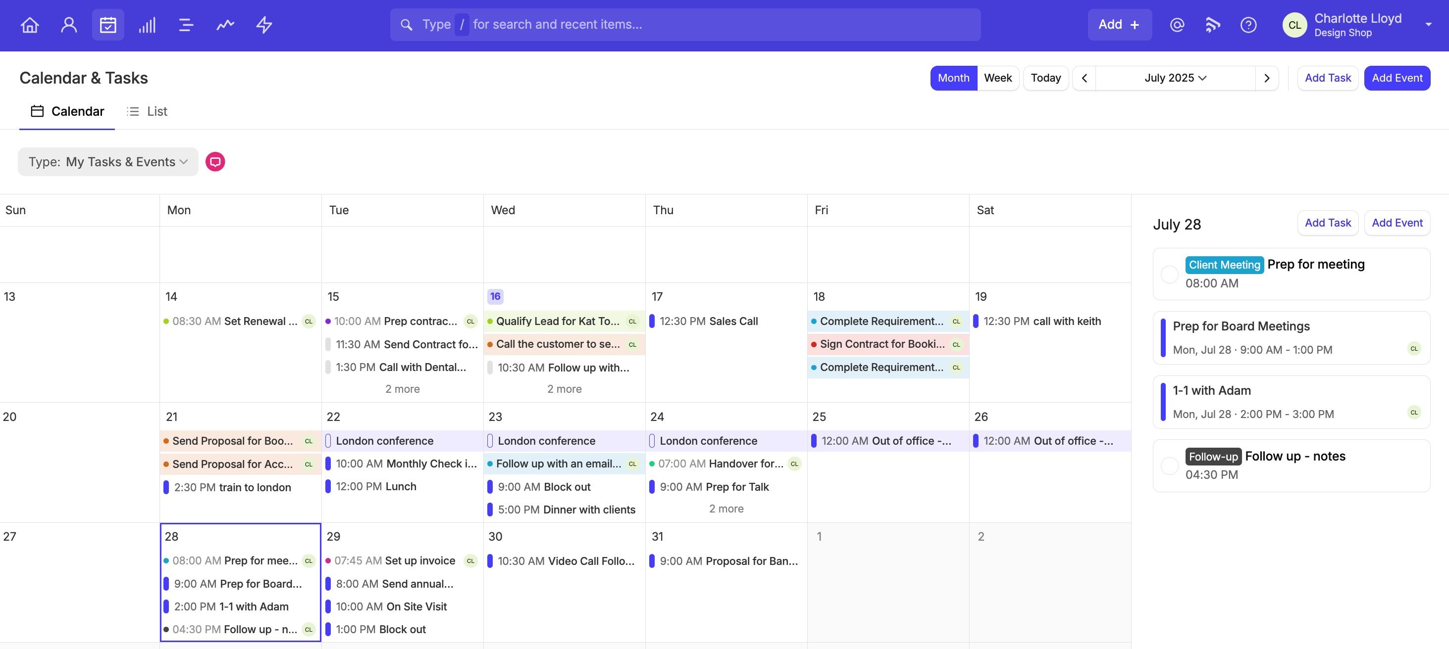The height and width of the screenshot is (649, 1449).
Task: Click the dark Follow-up tag label
Action: pos(1213,456)
